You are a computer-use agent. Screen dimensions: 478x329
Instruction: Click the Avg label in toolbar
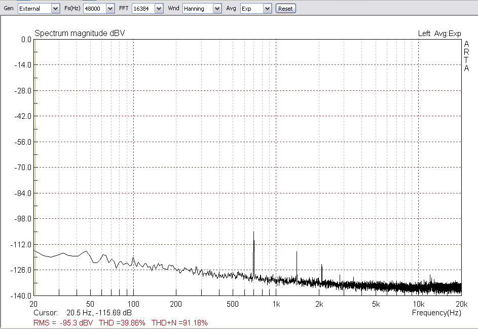click(x=231, y=8)
